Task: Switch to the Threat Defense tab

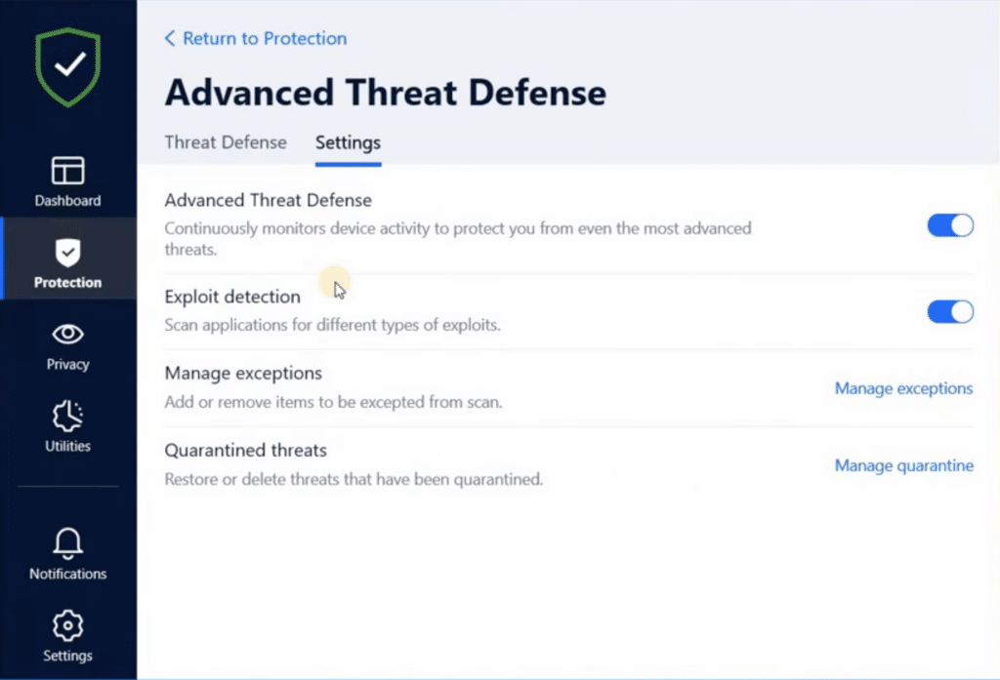Action: pos(226,142)
